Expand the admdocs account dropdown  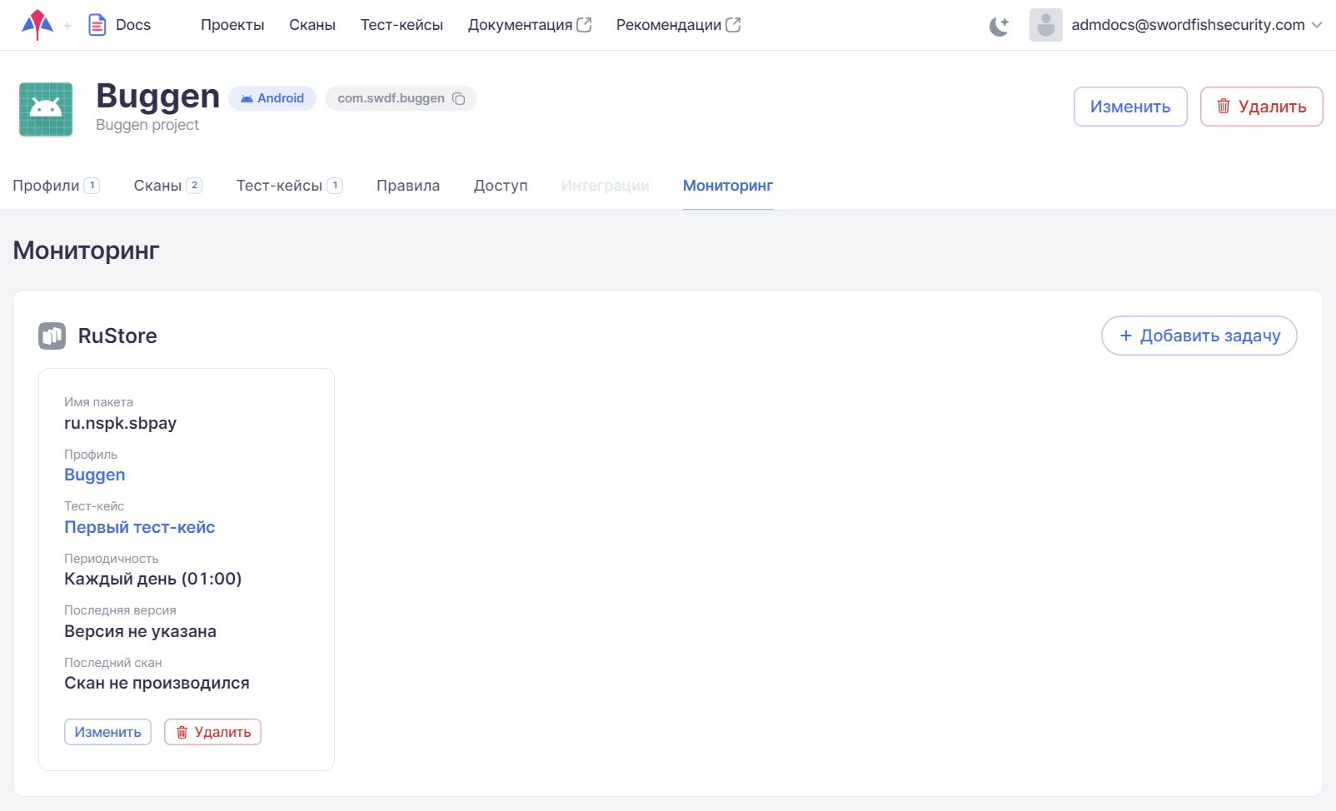point(1317,25)
